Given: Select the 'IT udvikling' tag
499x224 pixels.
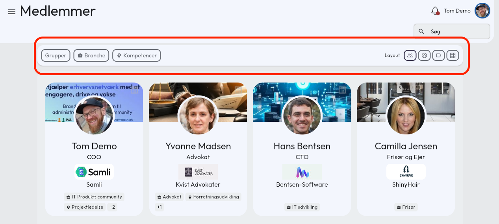Looking at the screenshot, I should point(302,207).
